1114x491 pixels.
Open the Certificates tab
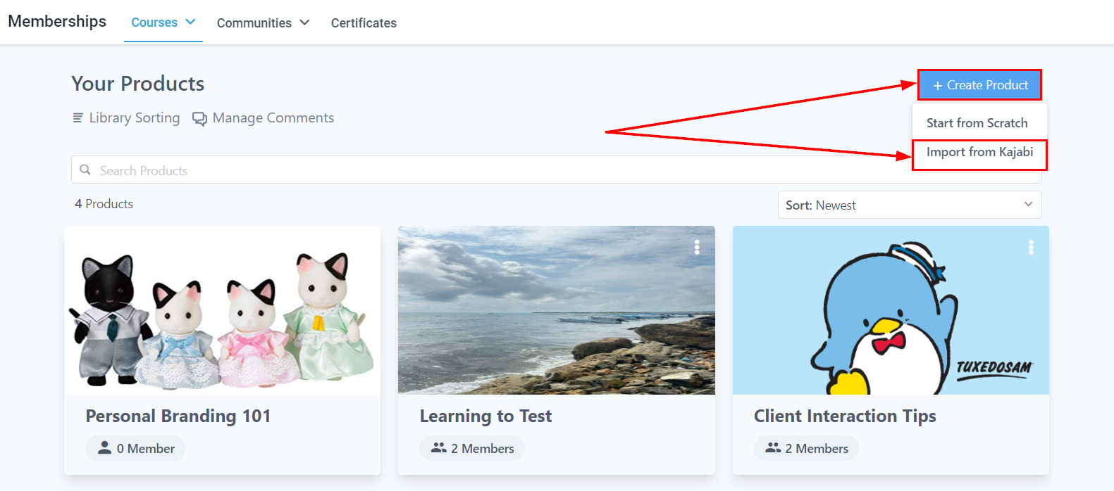[x=364, y=23]
